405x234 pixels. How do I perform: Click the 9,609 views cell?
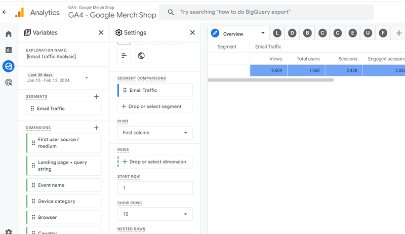pos(269,70)
